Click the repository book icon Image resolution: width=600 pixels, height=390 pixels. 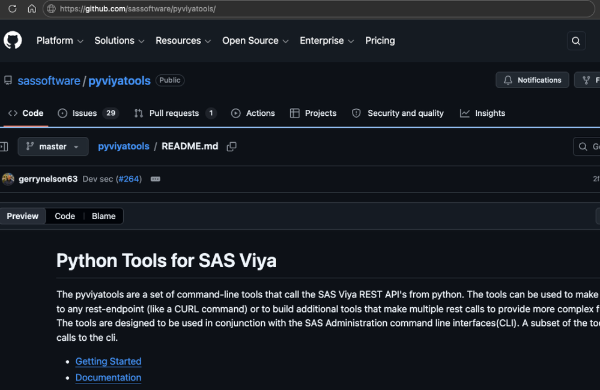[x=8, y=80]
